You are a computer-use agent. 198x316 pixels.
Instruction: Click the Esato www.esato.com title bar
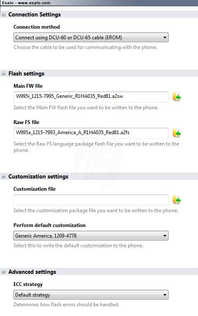[x=99, y=3]
